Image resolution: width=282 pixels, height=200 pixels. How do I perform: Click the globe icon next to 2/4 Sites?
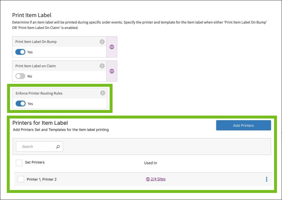point(148,179)
